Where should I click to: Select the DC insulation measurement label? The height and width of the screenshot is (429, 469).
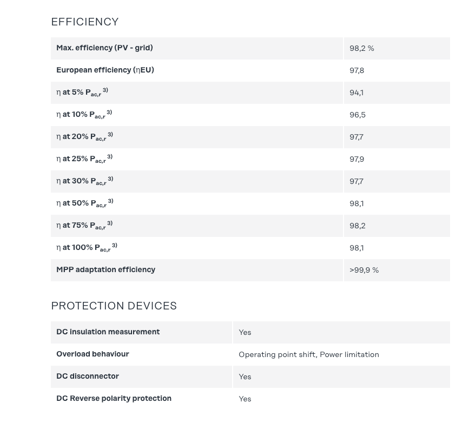coord(108,332)
